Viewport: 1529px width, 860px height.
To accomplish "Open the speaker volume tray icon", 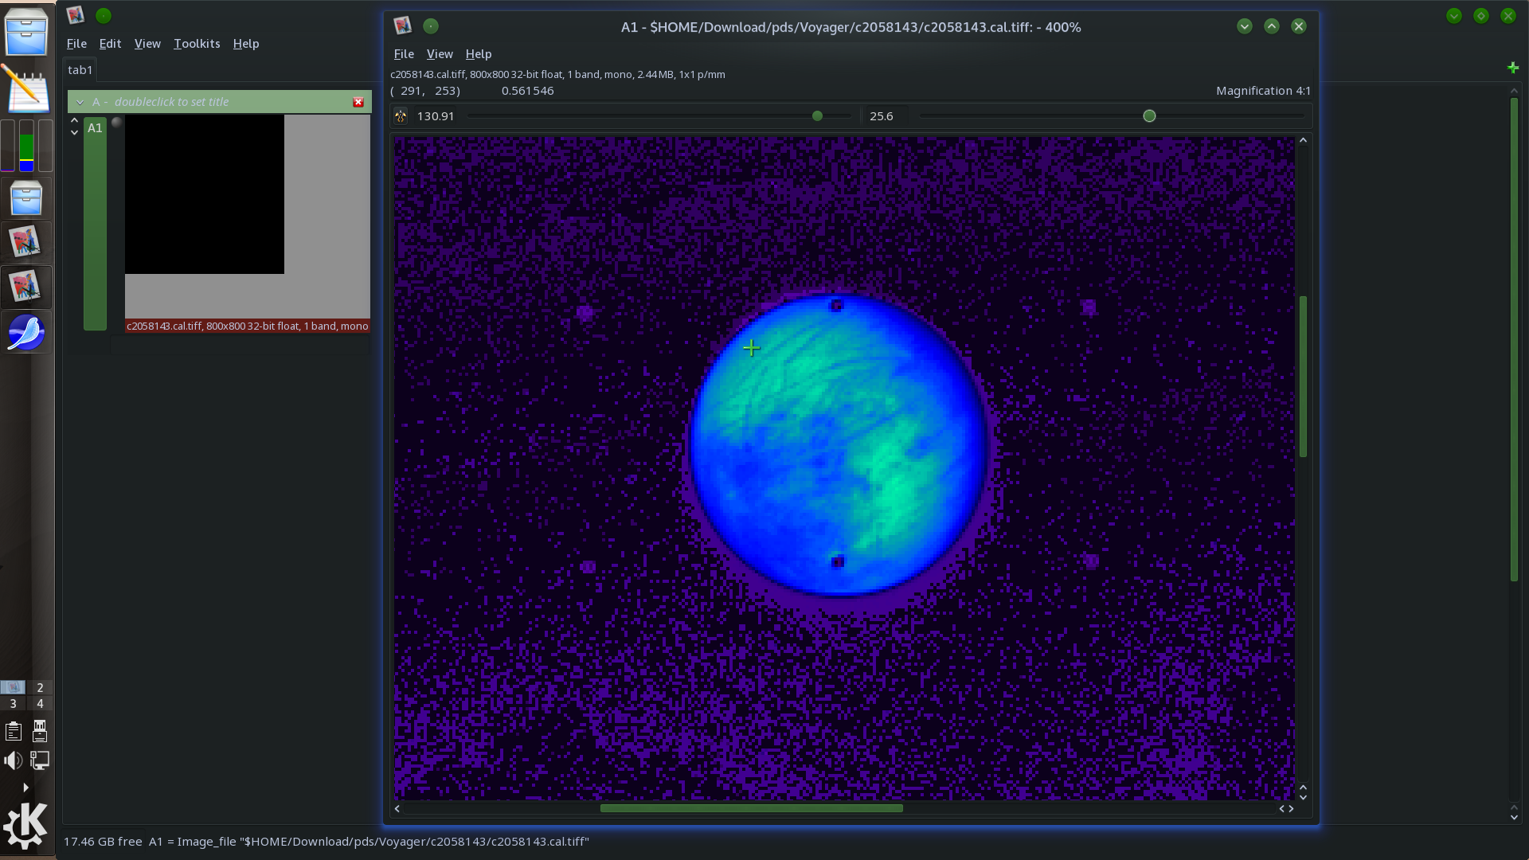I will [14, 760].
